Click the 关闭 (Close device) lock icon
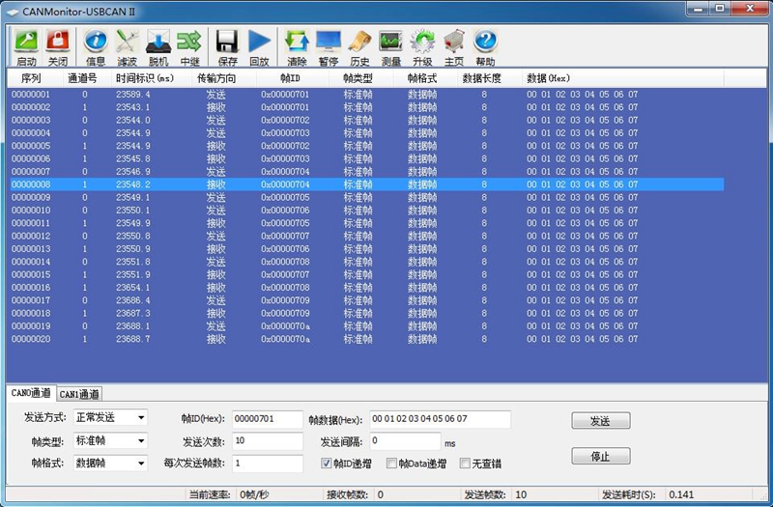The height and width of the screenshot is (507, 773). coord(58,42)
